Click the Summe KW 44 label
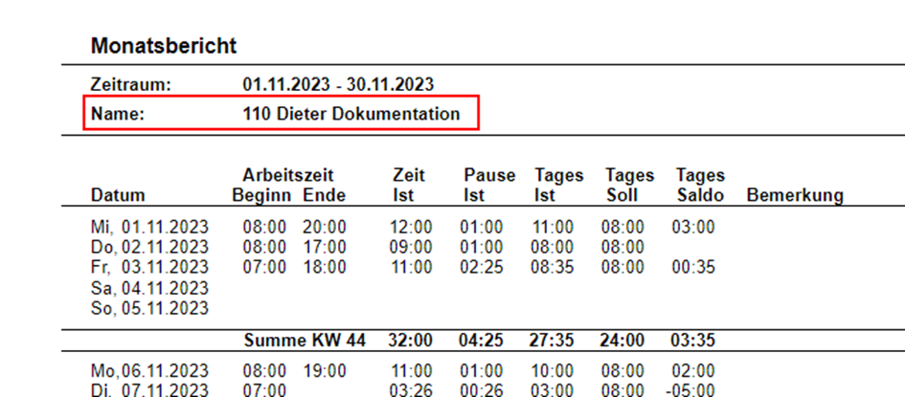 coord(305,341)
